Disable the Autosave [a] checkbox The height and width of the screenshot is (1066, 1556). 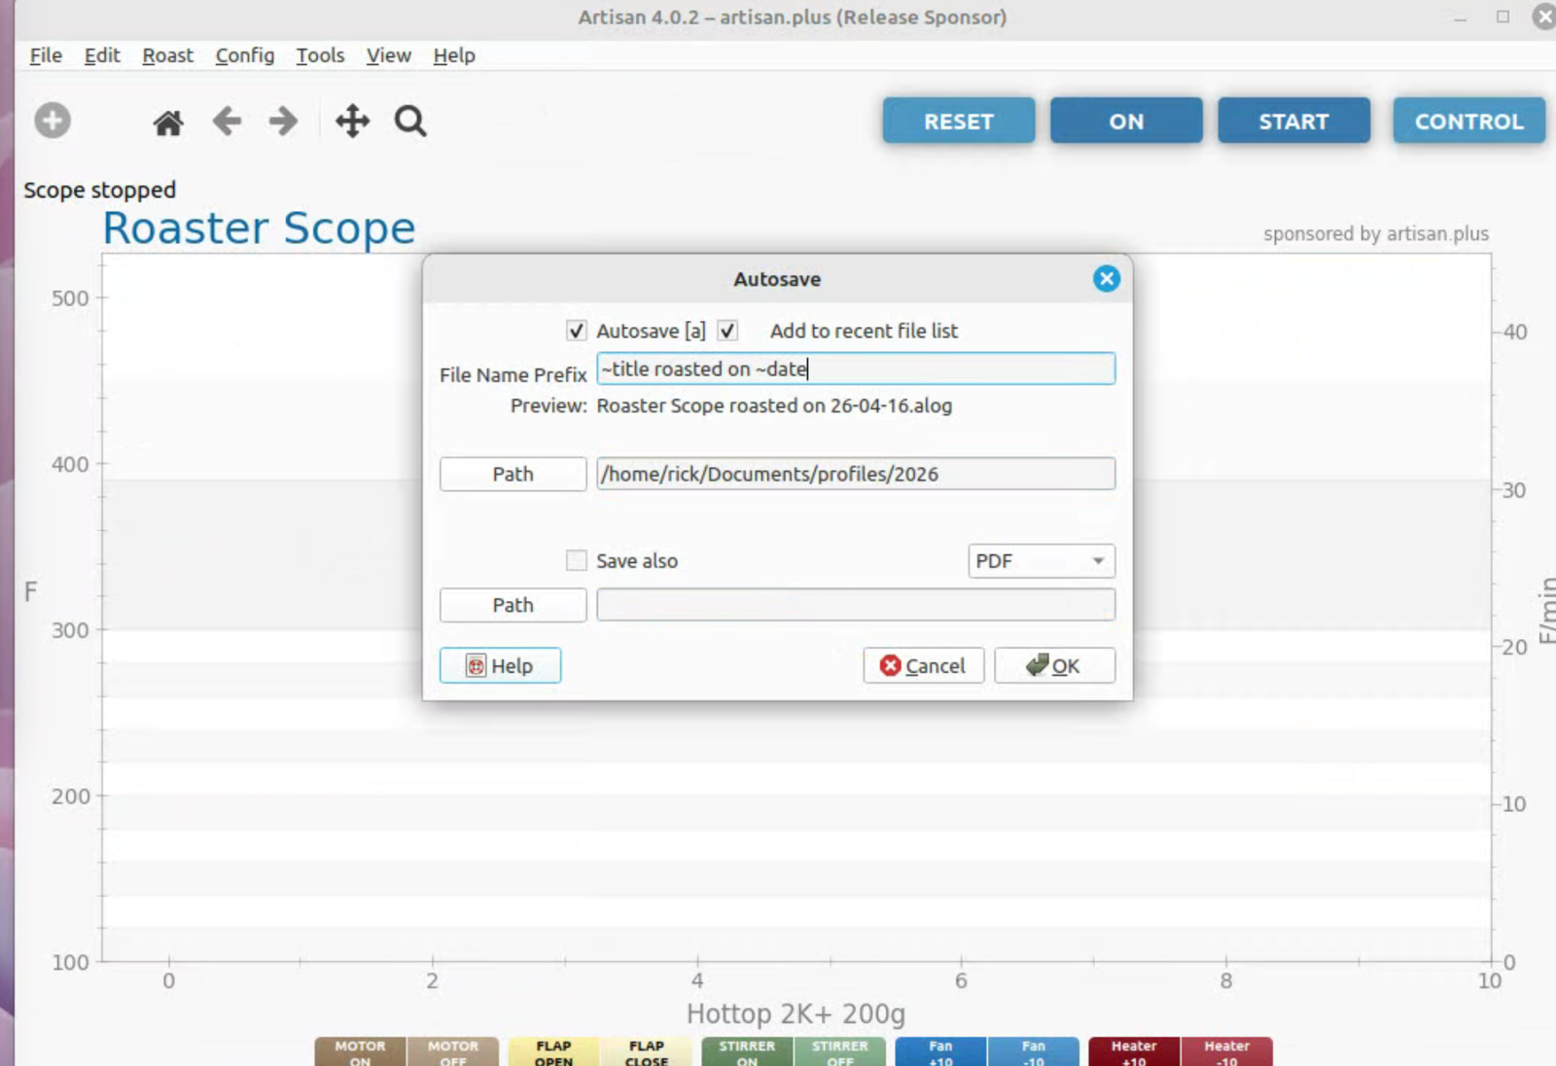577,331
